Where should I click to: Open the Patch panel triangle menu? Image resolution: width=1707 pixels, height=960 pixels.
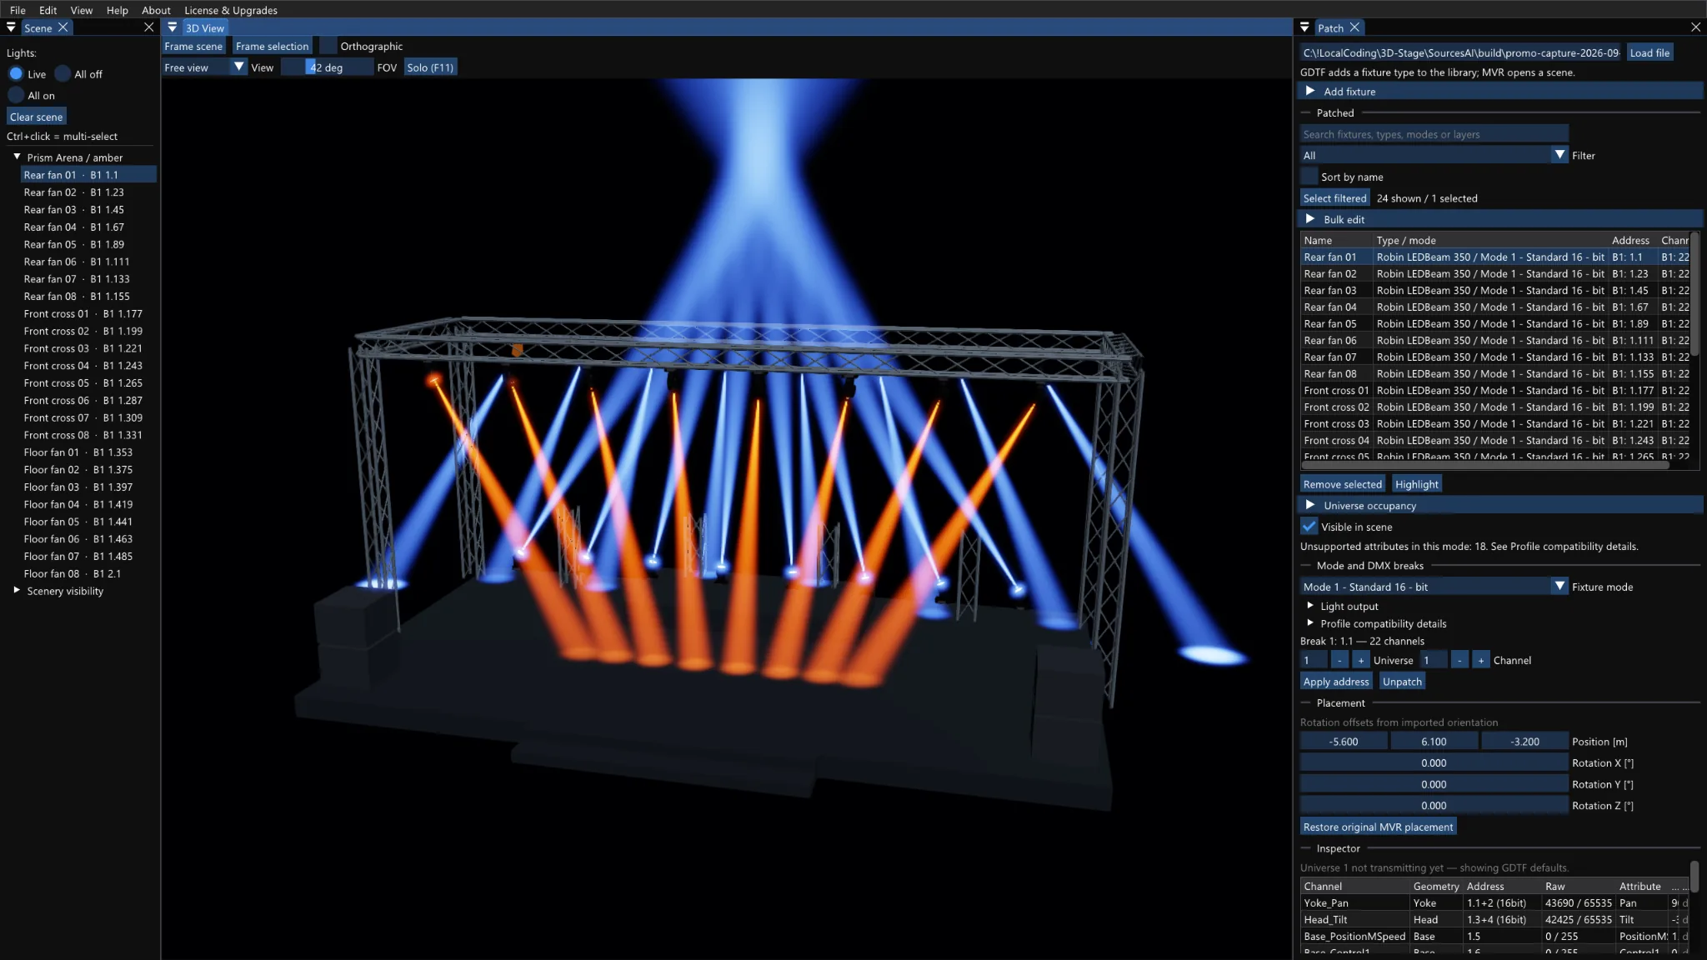pos(1304,27)
